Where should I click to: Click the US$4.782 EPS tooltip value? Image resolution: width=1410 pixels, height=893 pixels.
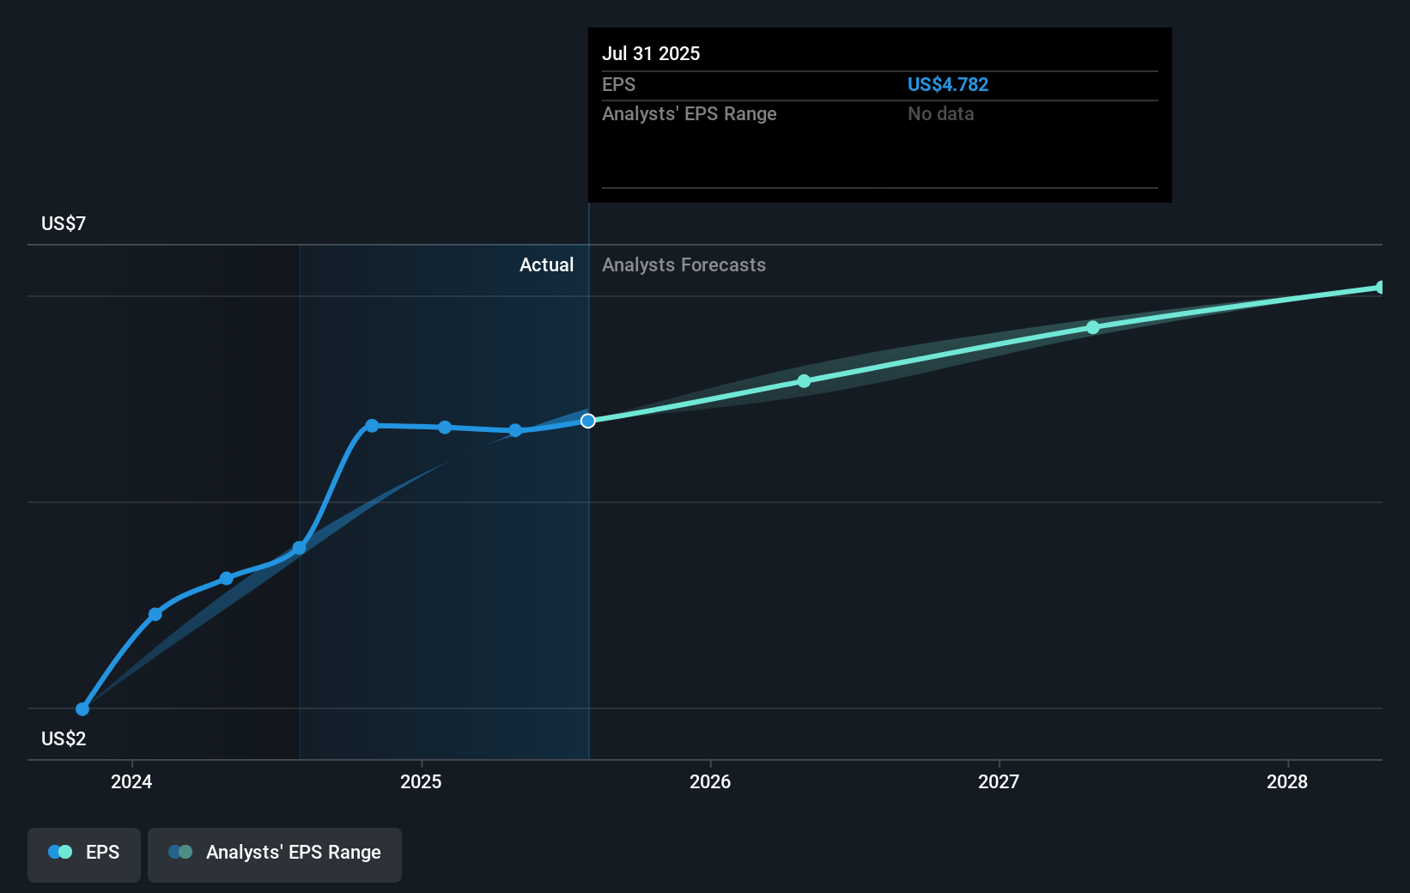948,85
